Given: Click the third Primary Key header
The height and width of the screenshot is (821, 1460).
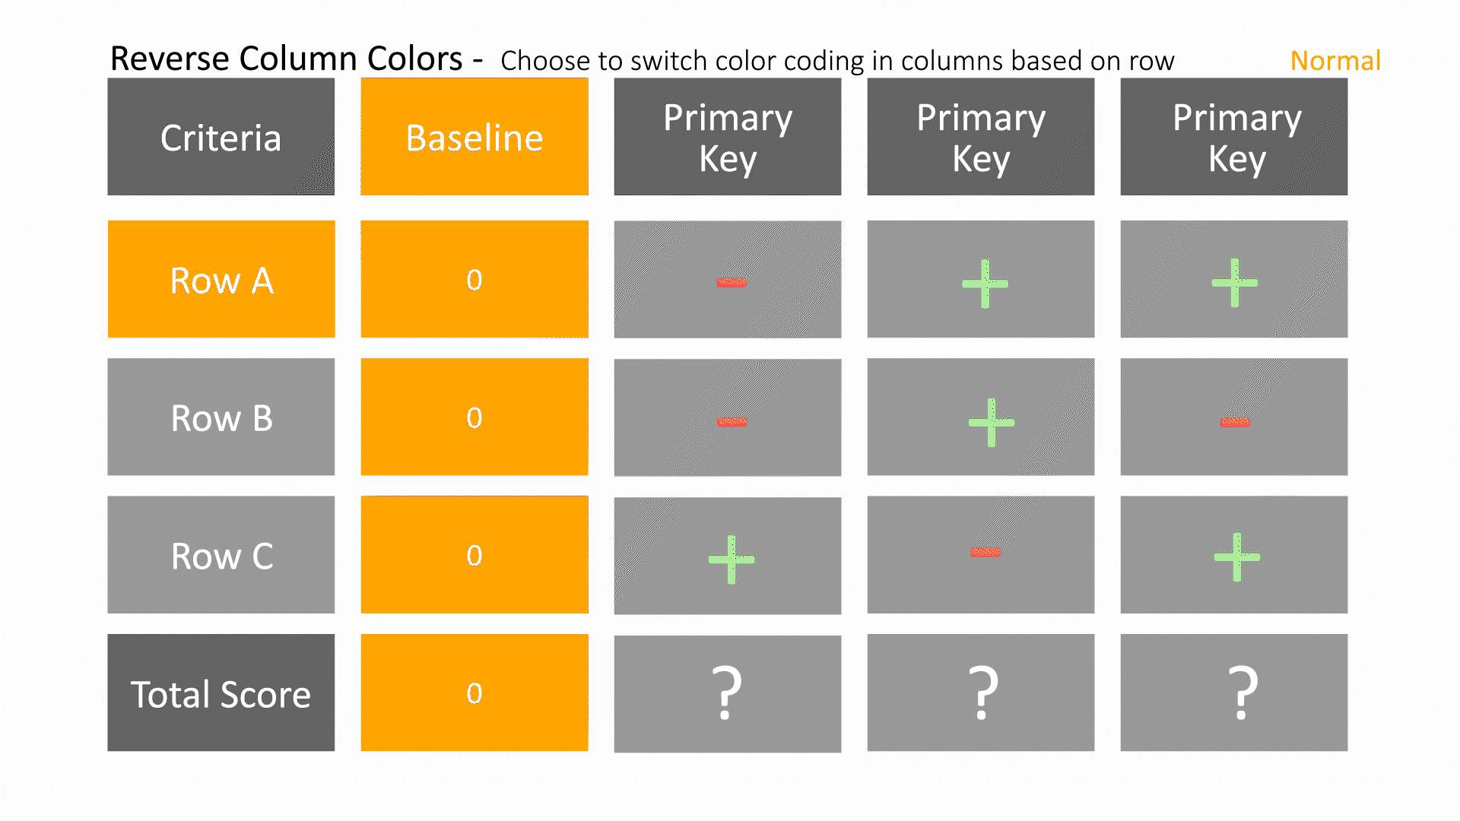Looking at the screenshot, I should pyautogui.click(x=1234, y=137).
